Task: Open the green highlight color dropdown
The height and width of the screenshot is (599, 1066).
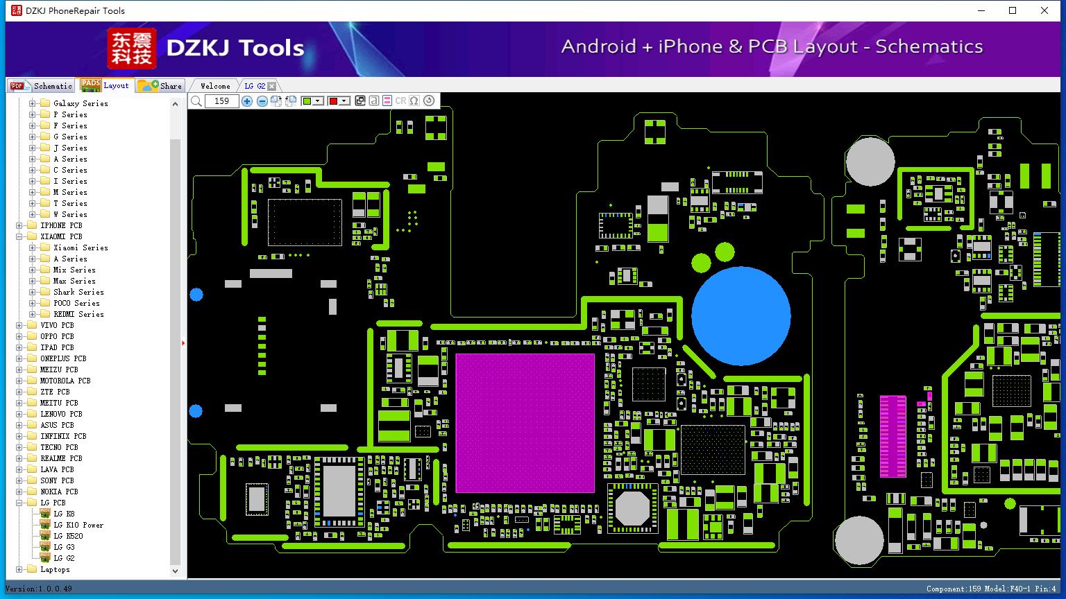Action: click(319, 101)
